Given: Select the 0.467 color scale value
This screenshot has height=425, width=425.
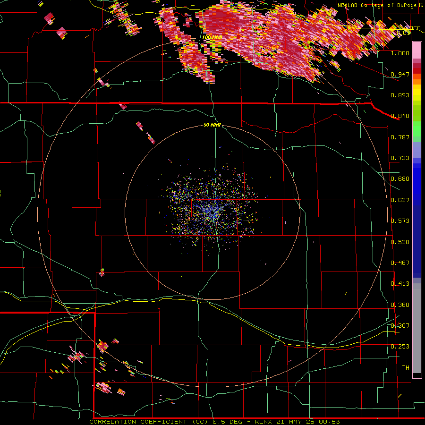Looking at the screenshot, I should (x=400, y=263).
